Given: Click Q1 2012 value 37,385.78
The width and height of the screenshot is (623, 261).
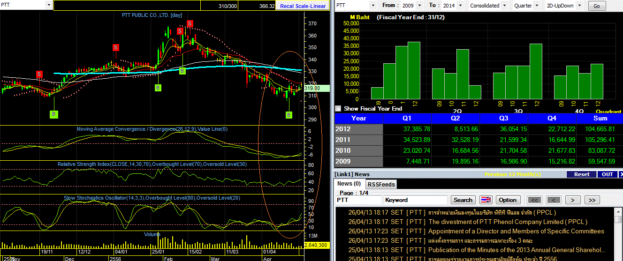Looking at the screenshot, I should click(417, 129).
